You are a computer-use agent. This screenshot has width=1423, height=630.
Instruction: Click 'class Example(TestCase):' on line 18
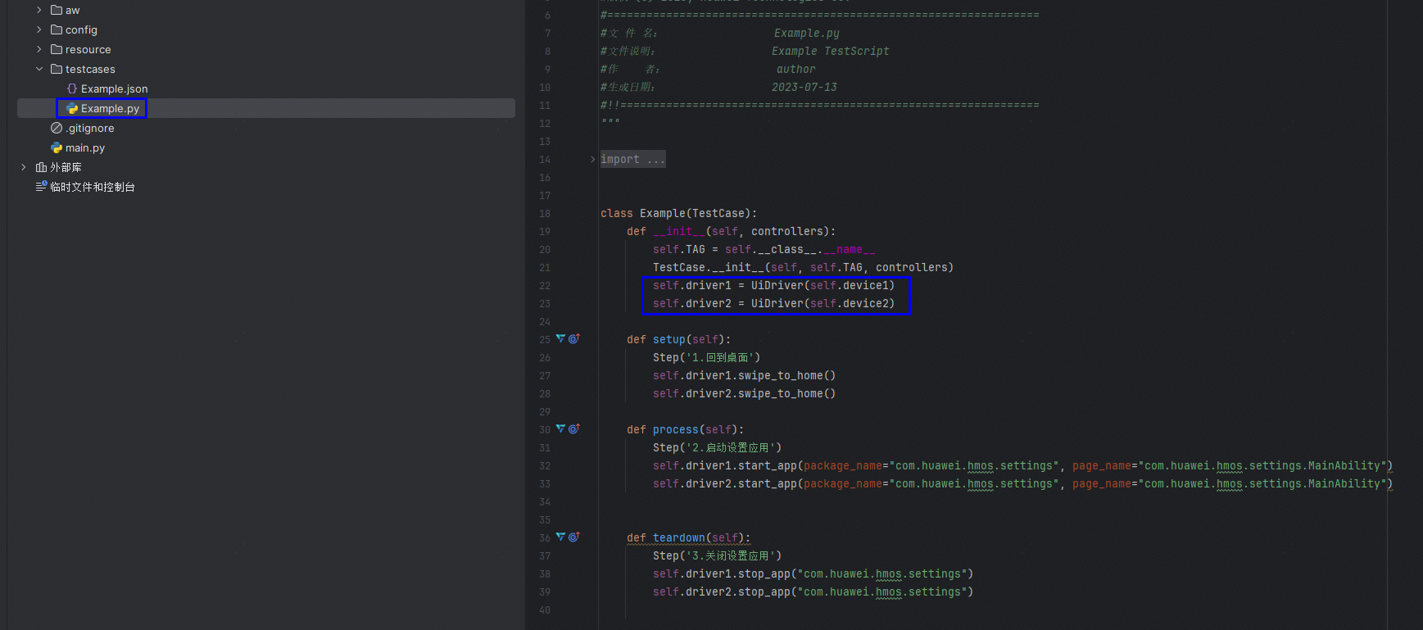point(679,213)
